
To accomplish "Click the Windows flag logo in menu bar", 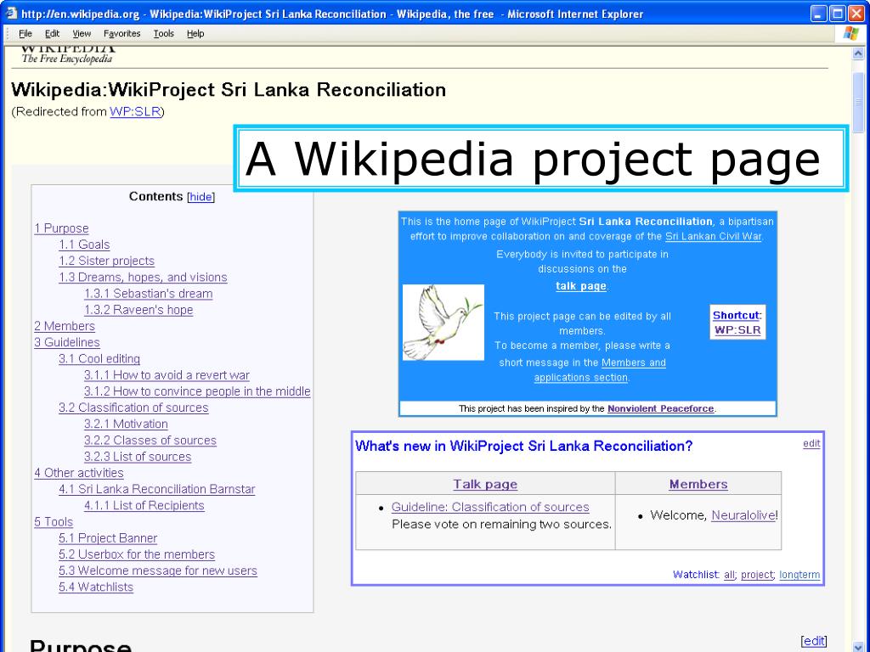I will [x=850, y=33].
